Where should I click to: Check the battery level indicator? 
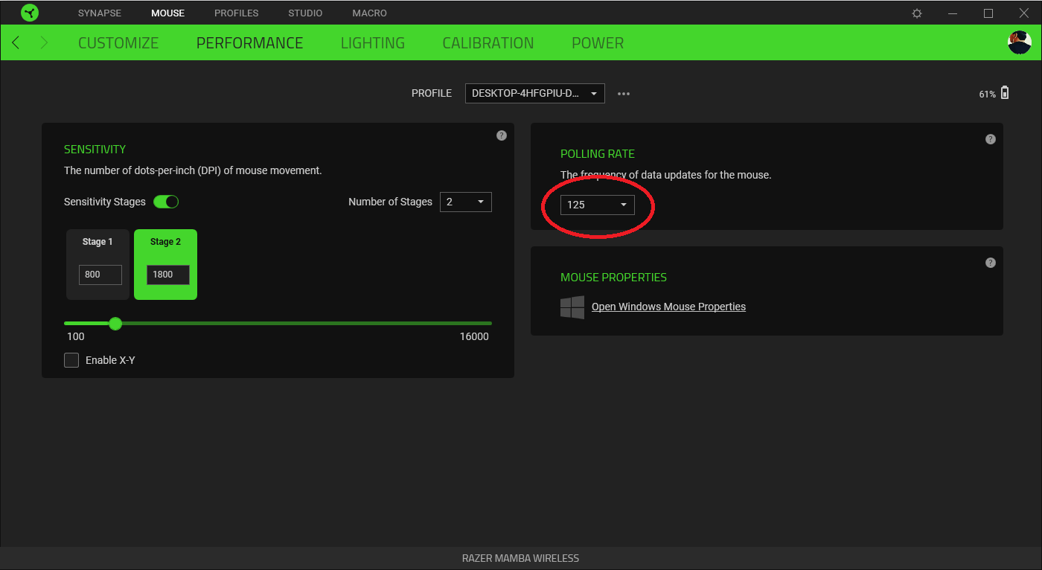[x=993, y=93]
